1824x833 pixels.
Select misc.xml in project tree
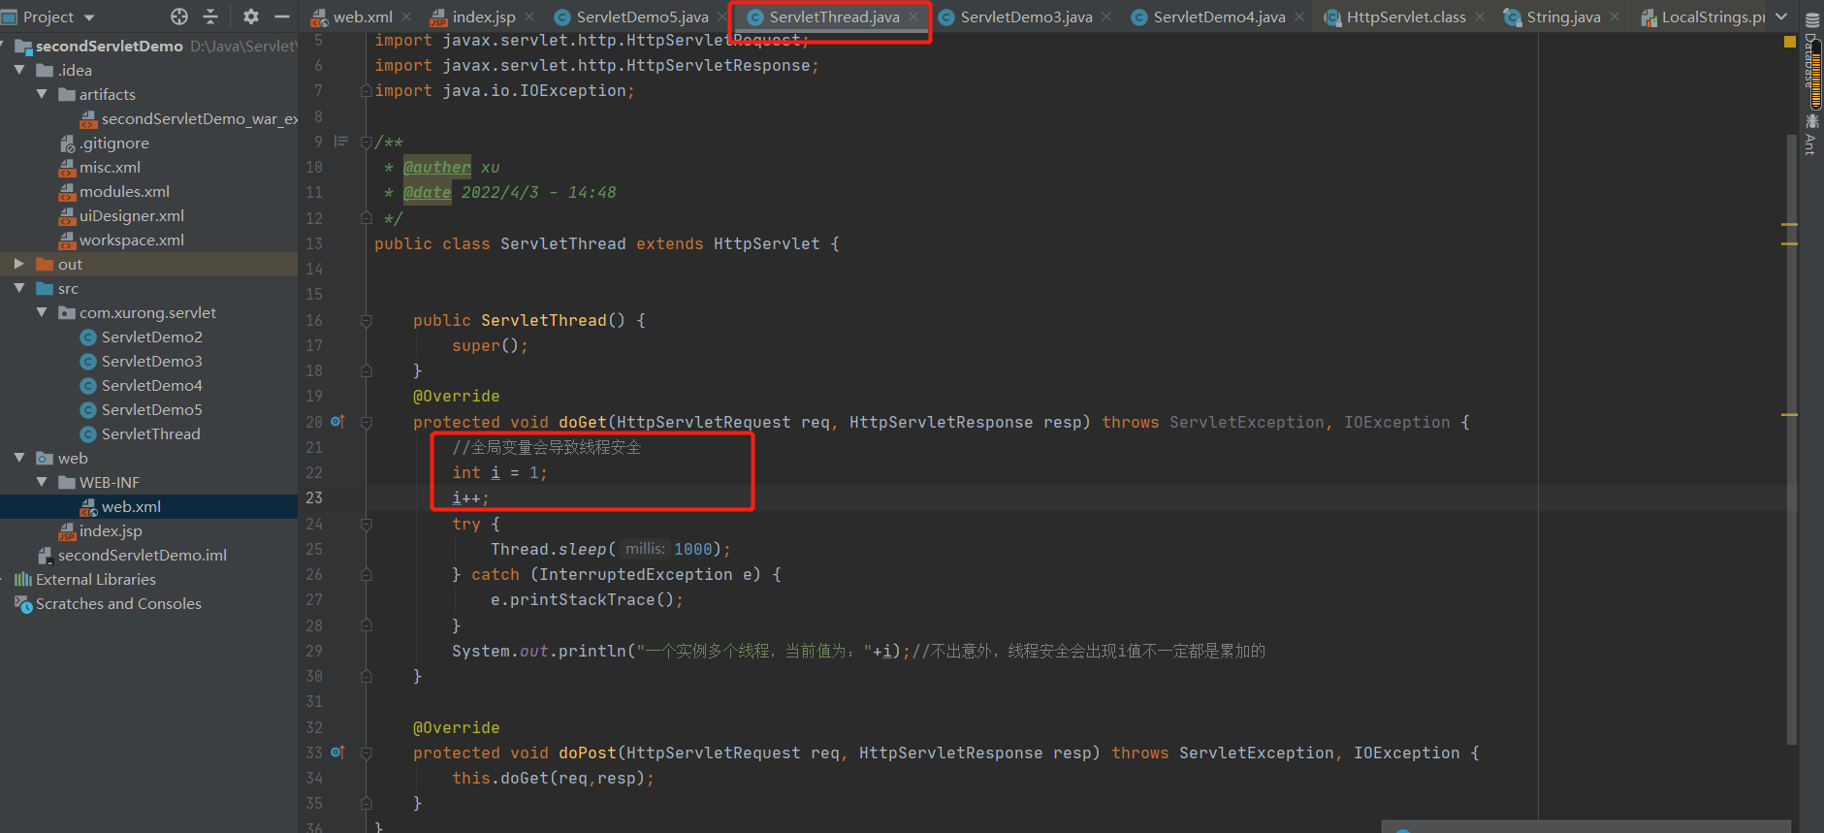(x=100, y=167)
